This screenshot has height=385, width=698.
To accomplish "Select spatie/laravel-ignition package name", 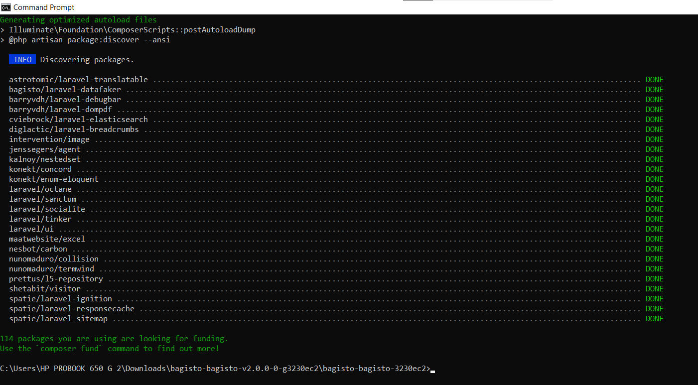I will 60,299.
